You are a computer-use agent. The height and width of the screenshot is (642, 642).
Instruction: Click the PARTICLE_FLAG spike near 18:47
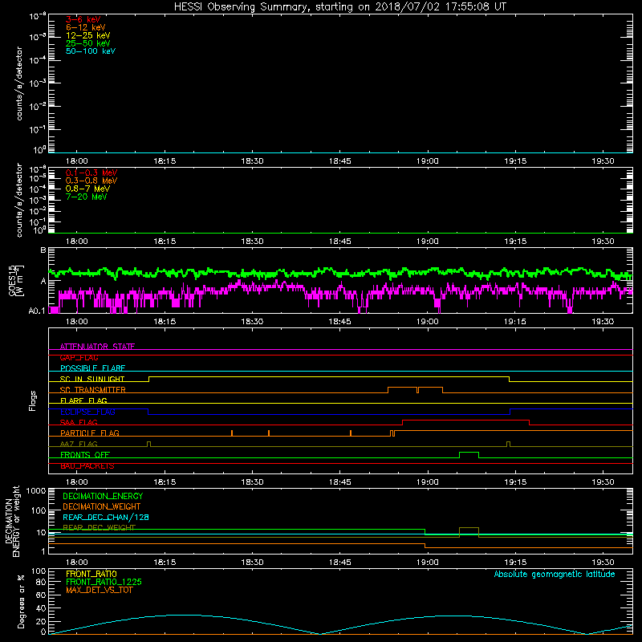pyautogui.click(x=351, y=433)
